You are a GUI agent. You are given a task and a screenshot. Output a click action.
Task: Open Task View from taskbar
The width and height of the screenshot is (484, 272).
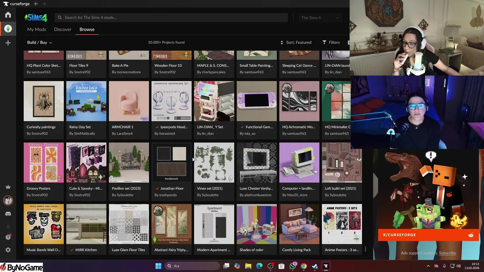[x=226, y=266]
